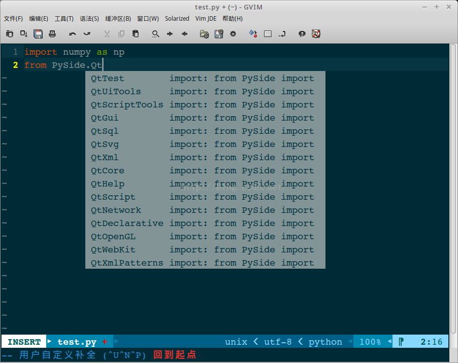This screenshot has width=458, height=363.
Task: Click the Run script gear icon
Action: pyautogui.click(x=233, y=34)
